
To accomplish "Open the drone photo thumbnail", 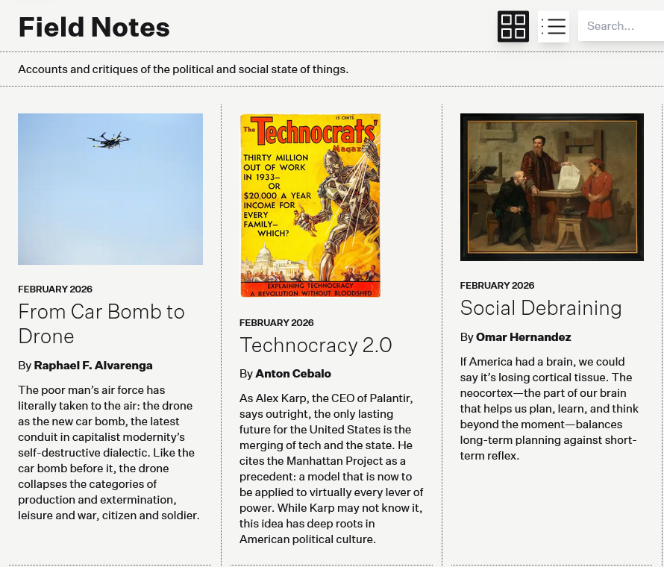I will (110, 189).
